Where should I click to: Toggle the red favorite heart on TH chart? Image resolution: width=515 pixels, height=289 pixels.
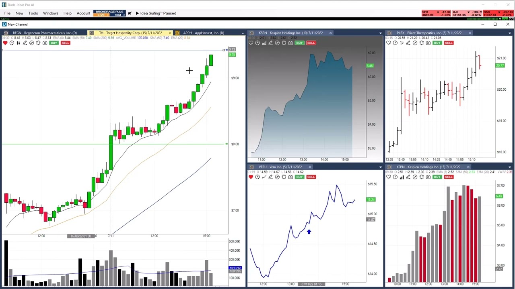pos(5,43)
